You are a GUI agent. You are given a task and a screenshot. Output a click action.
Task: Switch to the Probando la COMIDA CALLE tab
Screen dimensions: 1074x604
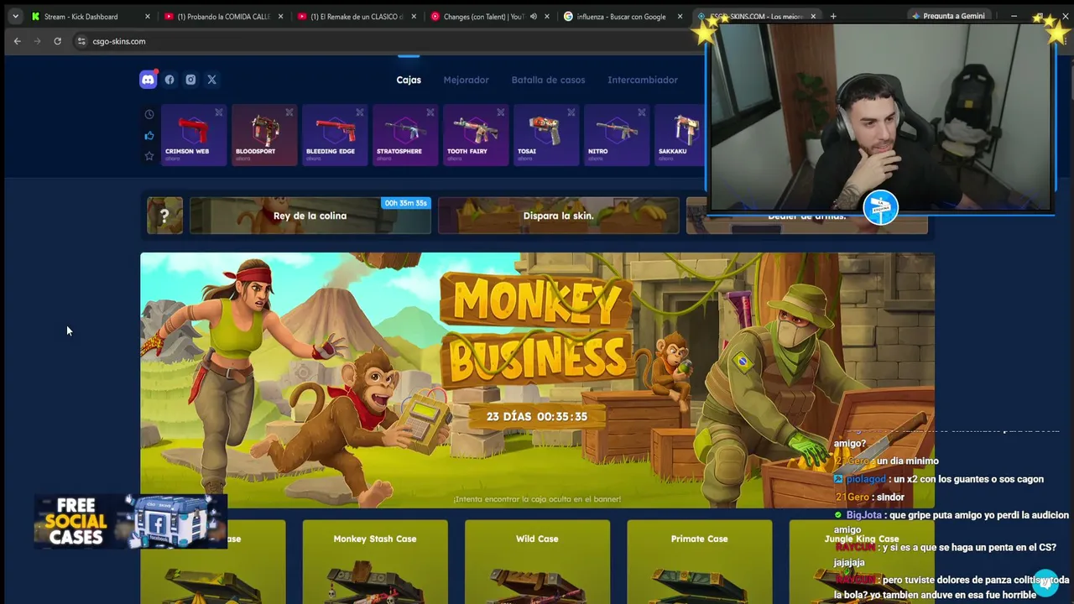click(x=224, y=16)
